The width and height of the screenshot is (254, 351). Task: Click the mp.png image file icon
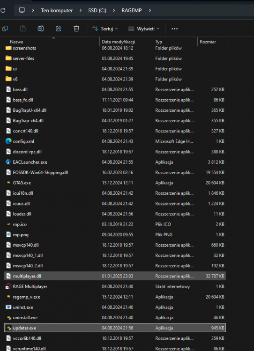point(8,234)
